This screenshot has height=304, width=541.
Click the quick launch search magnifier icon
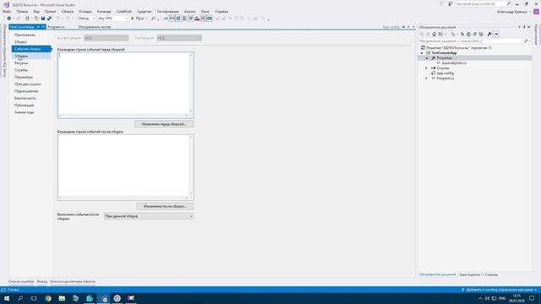click(x=509, y=3)
